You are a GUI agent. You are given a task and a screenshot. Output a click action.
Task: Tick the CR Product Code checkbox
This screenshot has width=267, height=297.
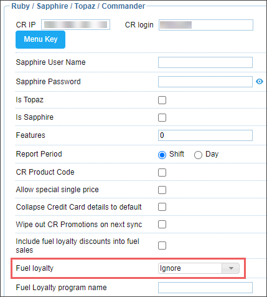162,172
